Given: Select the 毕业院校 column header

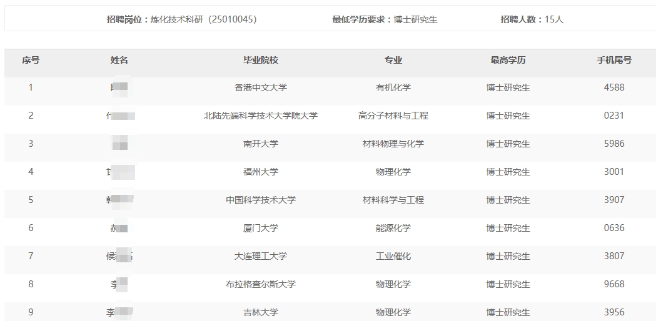Looking at the screenshot, I should click(x=261, y=60).
